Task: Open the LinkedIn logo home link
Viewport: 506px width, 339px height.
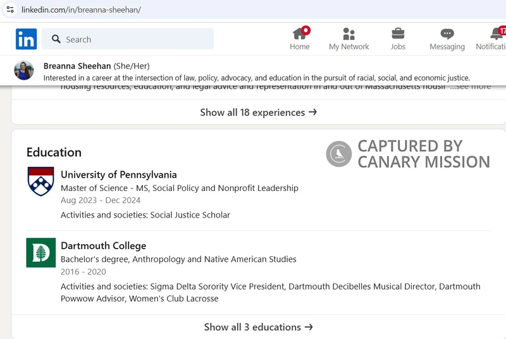Action: 26,39
